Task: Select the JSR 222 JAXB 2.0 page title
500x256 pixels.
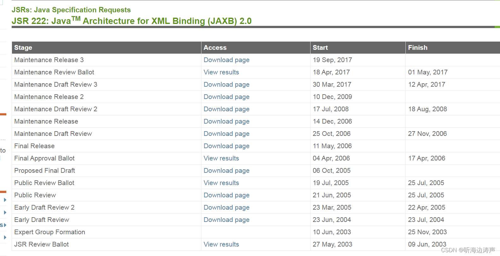Action: pos(131,21)
